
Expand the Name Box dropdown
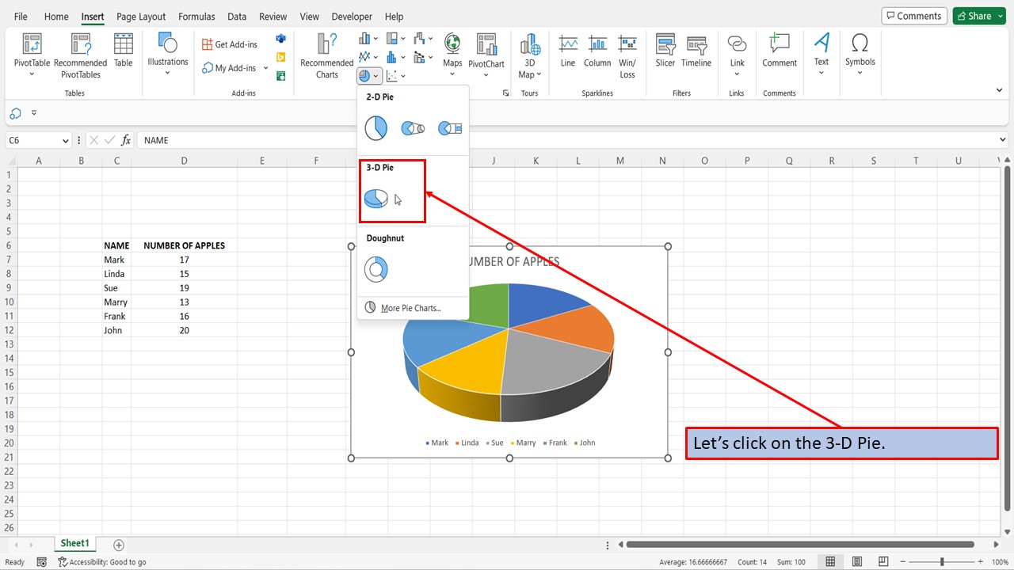[65, 139]
